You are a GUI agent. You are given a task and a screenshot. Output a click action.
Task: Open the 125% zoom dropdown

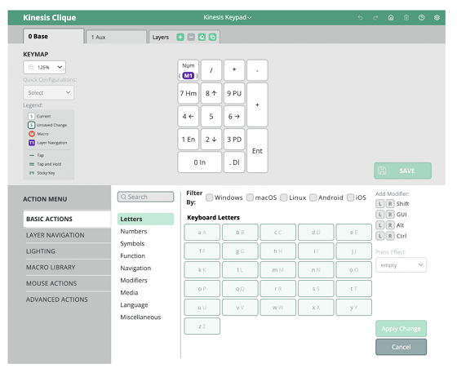pos(45,67)
